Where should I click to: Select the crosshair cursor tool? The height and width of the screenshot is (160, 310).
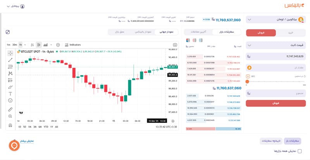10,53
